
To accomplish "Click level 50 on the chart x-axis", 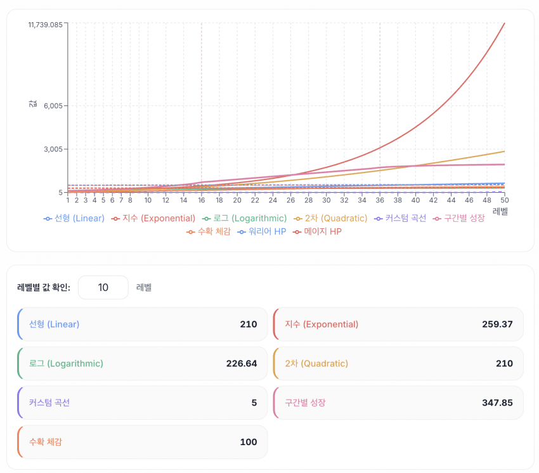I will (x=504, y=200).
